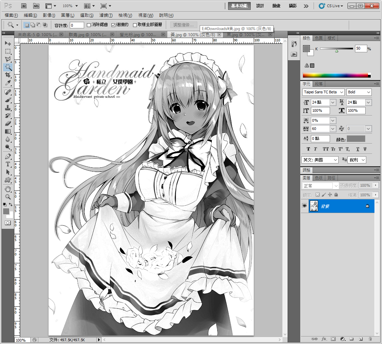Select the Type tool
The image size is (382, 344).
[x=8, y=164]
